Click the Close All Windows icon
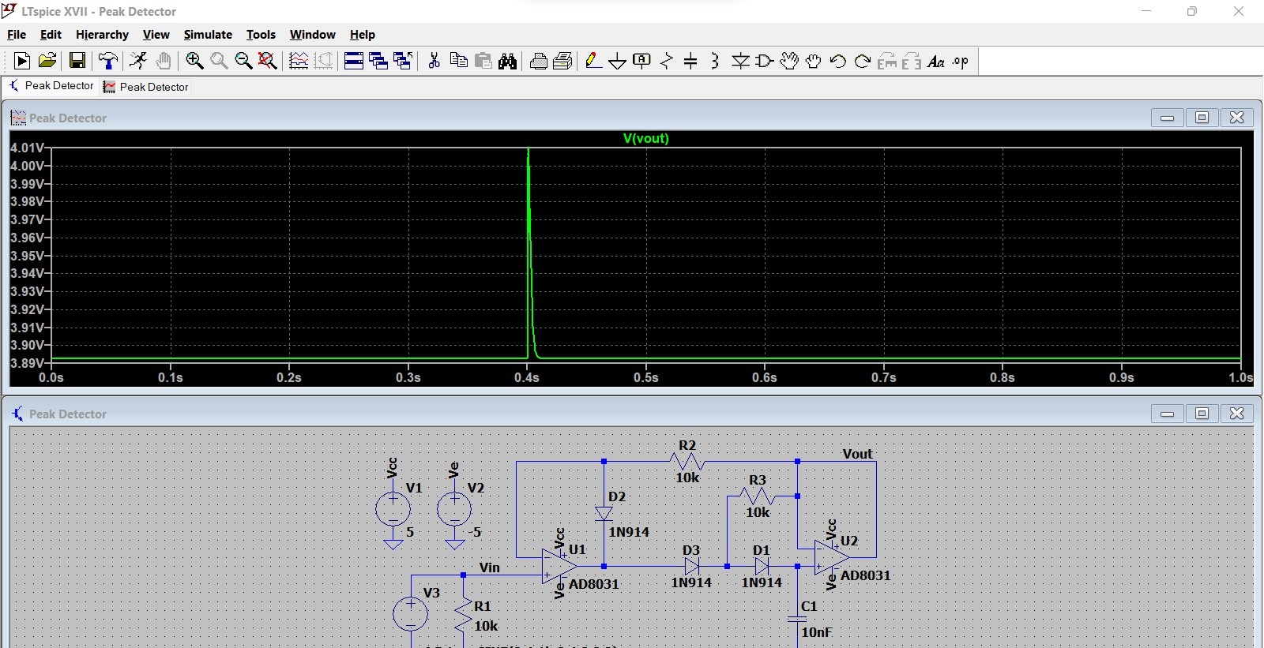This screenshot has width=1264, height=648. click(403, 61)
